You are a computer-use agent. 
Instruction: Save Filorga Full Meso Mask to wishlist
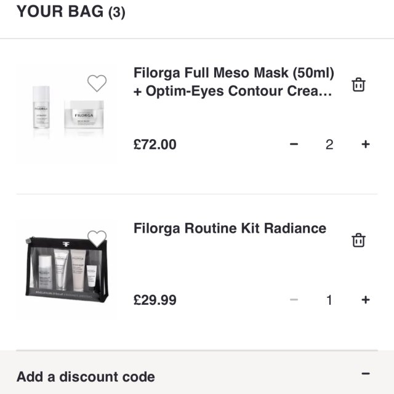pos(97,82)
